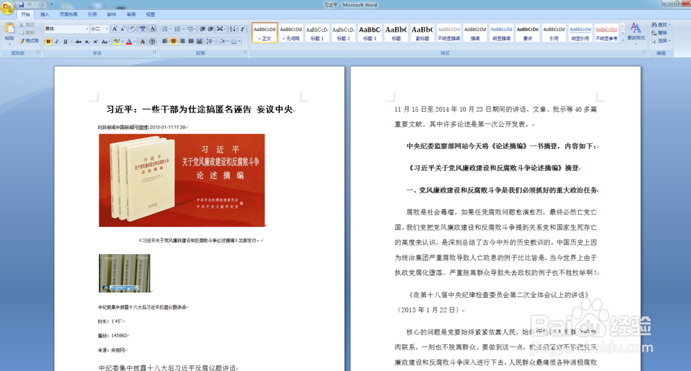Clear formatting with the eraser icon

tap(132, 29)
